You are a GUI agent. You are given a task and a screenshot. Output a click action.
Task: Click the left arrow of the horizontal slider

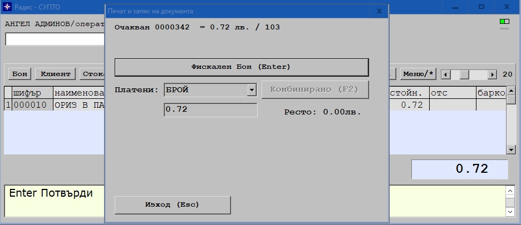[445, 74]
